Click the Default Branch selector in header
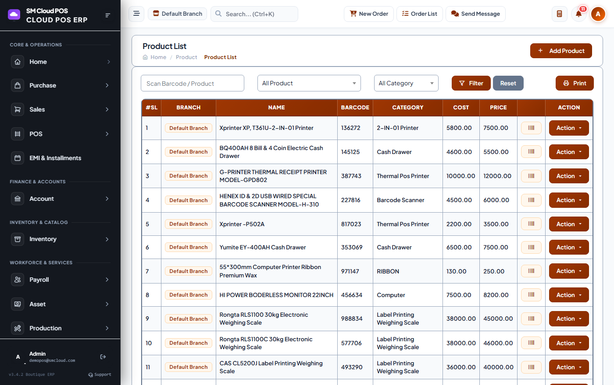Viewport: 614px width, 385px height. coord(177,14)
